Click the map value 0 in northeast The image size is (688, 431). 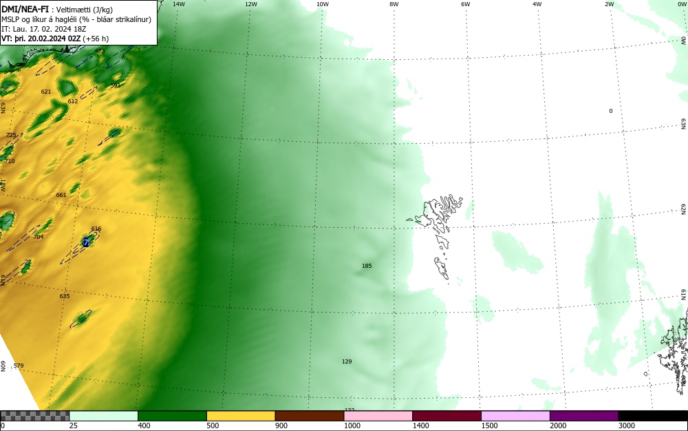tap(611, 111)
